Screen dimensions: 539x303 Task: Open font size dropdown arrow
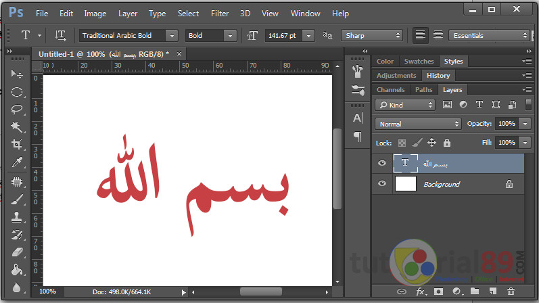(x=308, y=35)
